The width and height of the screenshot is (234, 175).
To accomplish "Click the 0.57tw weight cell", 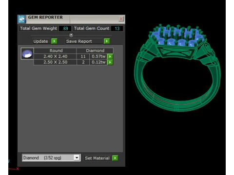I will click(98, 56).
